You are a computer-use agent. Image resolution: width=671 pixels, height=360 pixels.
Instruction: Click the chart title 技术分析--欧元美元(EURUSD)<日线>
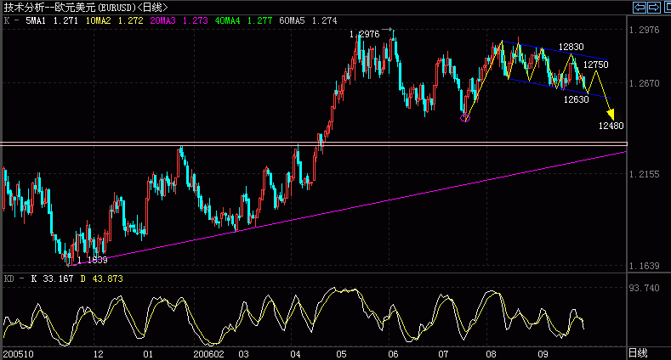(86, 8)
